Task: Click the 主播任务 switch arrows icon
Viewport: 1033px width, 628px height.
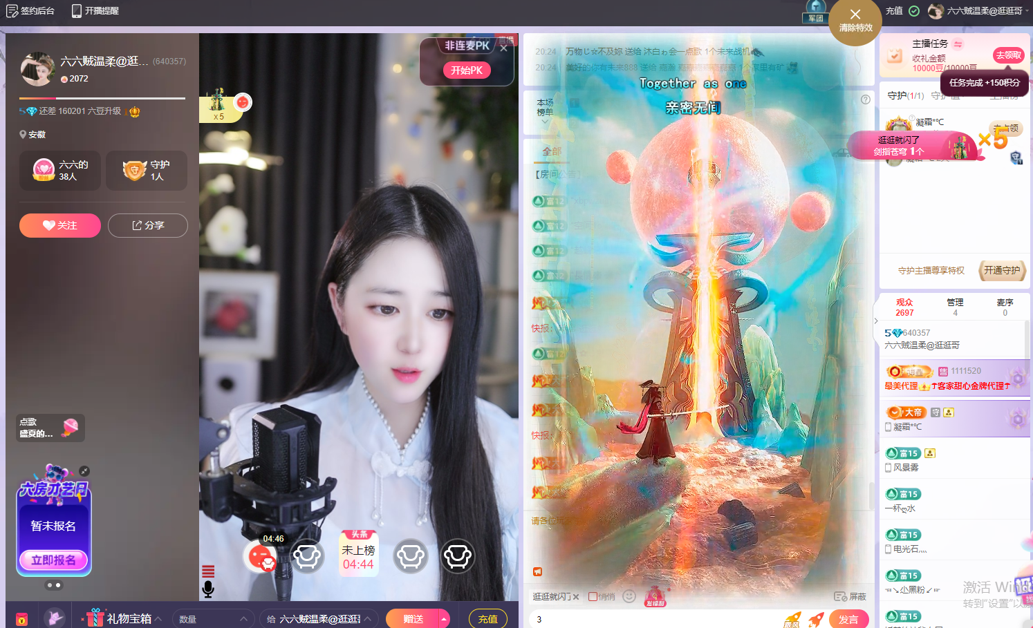Action: pyautogui.click(x=958, y=44)
